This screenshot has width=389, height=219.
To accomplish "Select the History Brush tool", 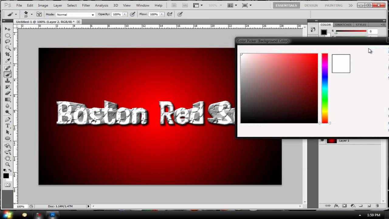I will tap(8, 87).
